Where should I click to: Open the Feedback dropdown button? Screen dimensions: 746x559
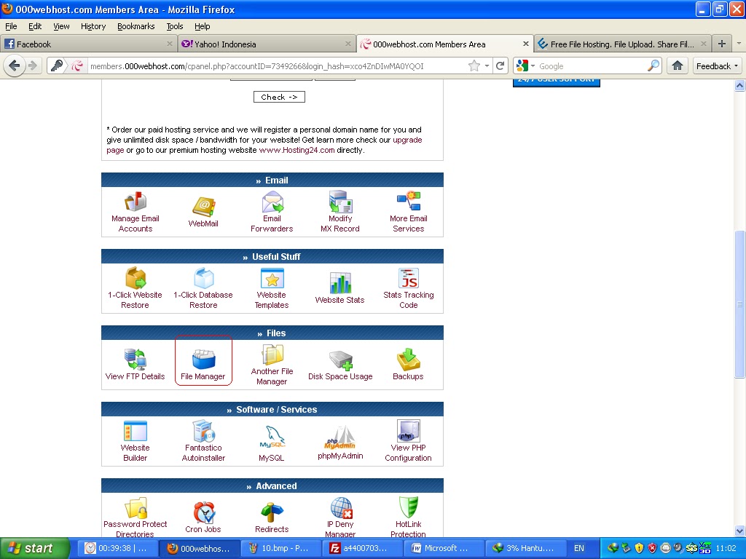tap(717, 66)
